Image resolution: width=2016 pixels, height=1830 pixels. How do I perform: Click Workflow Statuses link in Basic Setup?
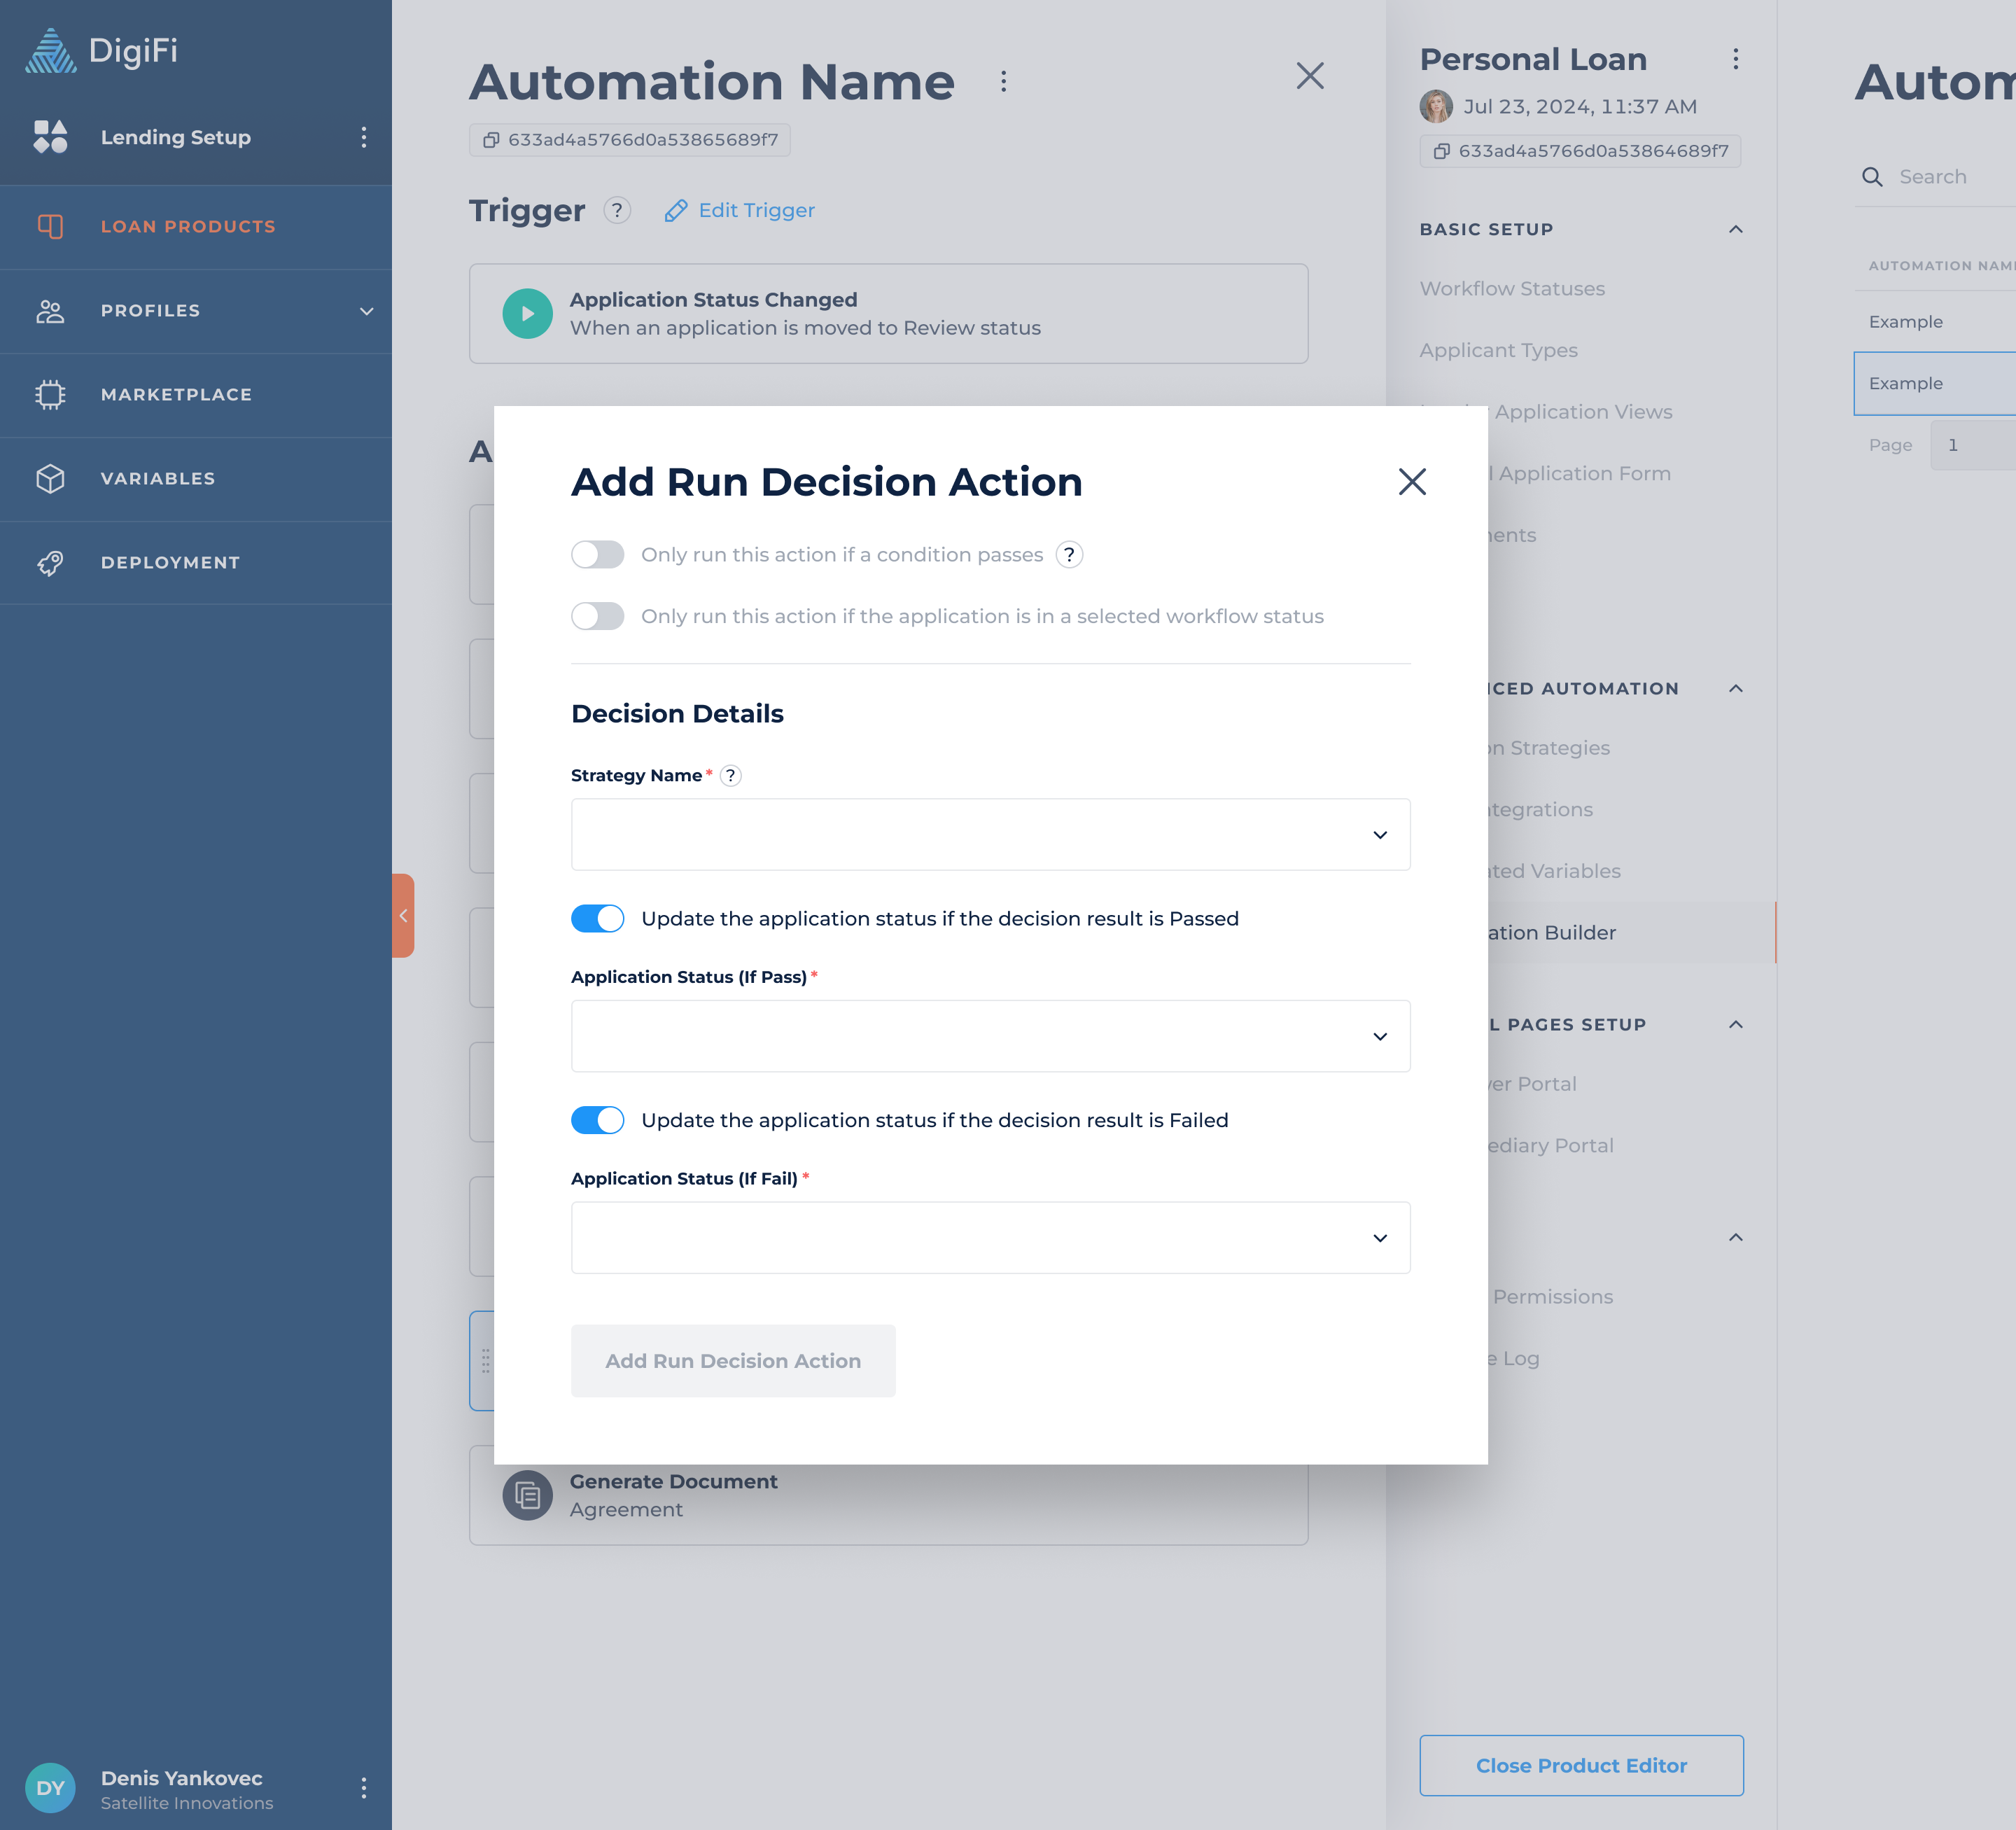point(1512,288)
